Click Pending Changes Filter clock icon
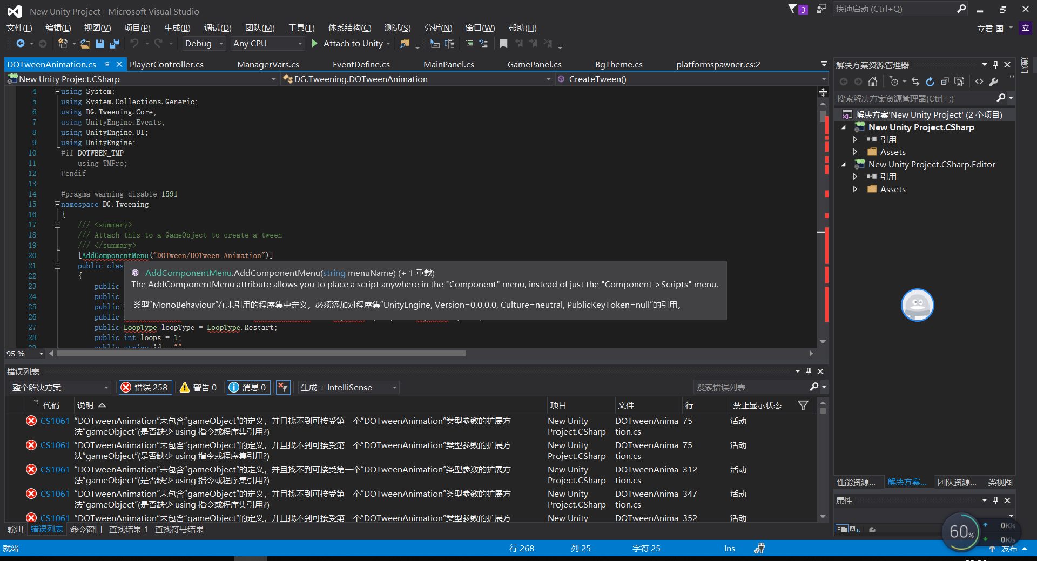Screen dimensions: 1037x561 pos(894,82)
